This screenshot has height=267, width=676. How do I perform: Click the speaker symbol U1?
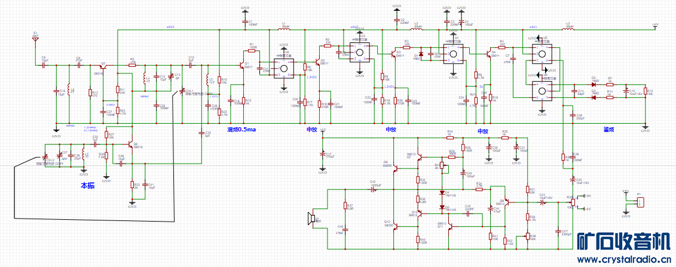(310, 219)
